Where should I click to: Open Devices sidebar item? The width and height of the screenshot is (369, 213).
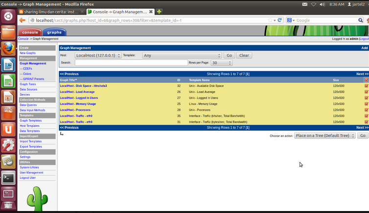point(24,95)
